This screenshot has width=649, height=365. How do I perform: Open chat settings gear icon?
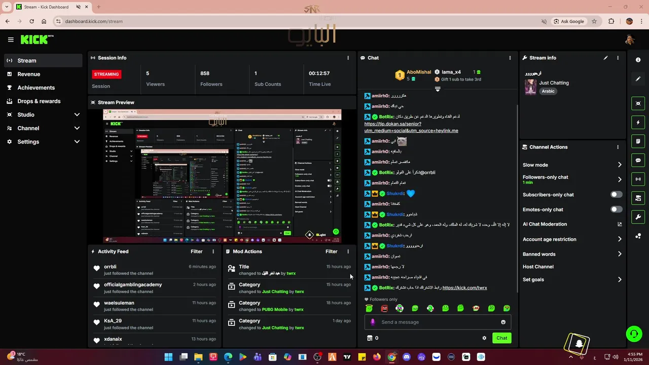(484, 338)
